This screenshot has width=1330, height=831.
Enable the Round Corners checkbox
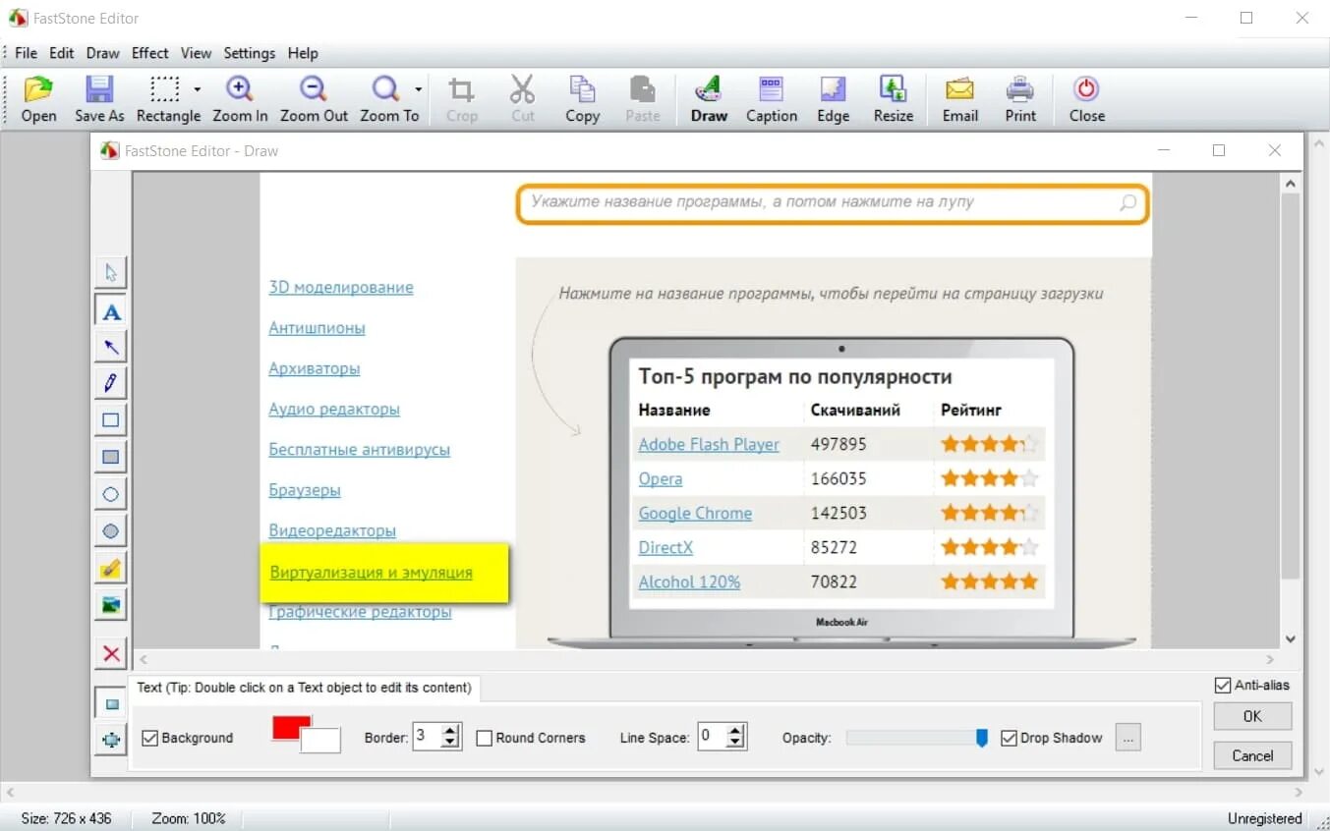pos(484,738)
